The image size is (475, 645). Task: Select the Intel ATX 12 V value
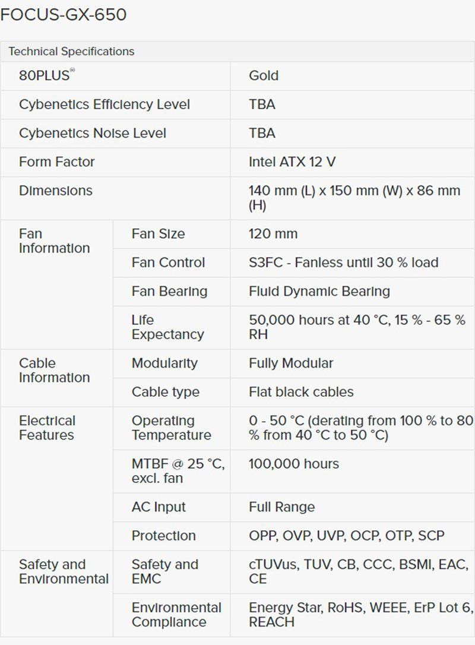(x=292, y=162)
